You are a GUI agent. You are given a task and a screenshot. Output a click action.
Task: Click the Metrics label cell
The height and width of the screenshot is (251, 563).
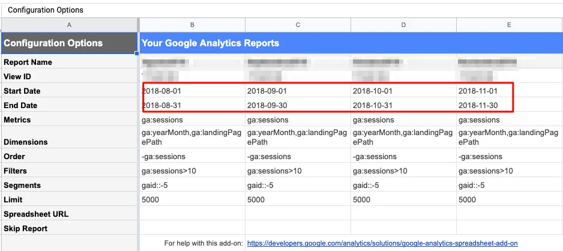pyautogui.click(x=69, y=119)
